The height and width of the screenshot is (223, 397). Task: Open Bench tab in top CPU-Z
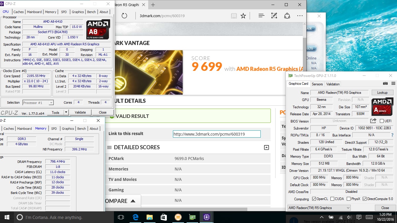[91, 12]
